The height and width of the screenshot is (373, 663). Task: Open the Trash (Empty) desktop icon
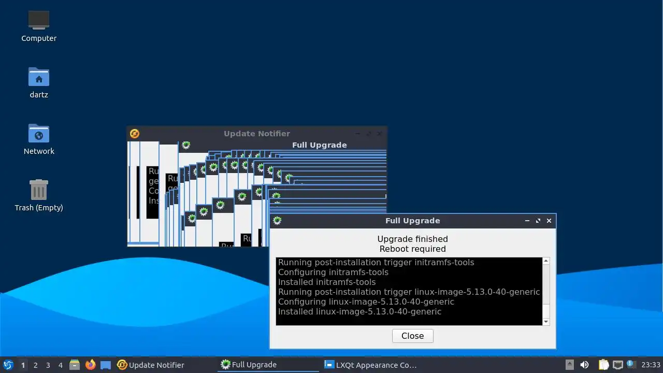(39, 195)
